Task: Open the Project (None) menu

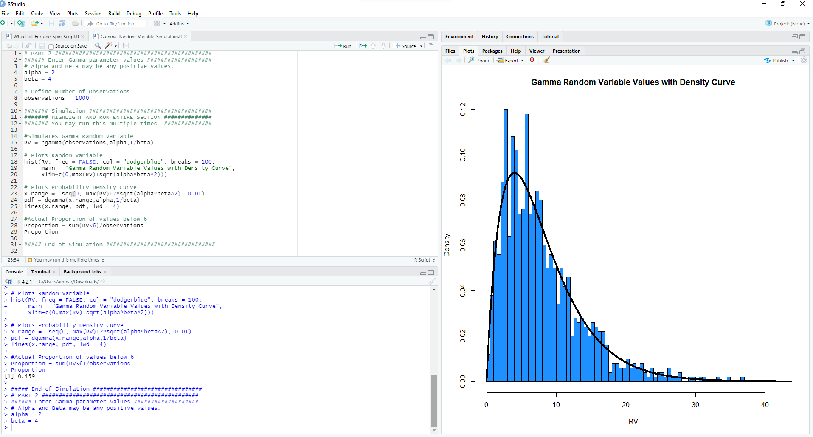Action: click(x=788, y=24)
